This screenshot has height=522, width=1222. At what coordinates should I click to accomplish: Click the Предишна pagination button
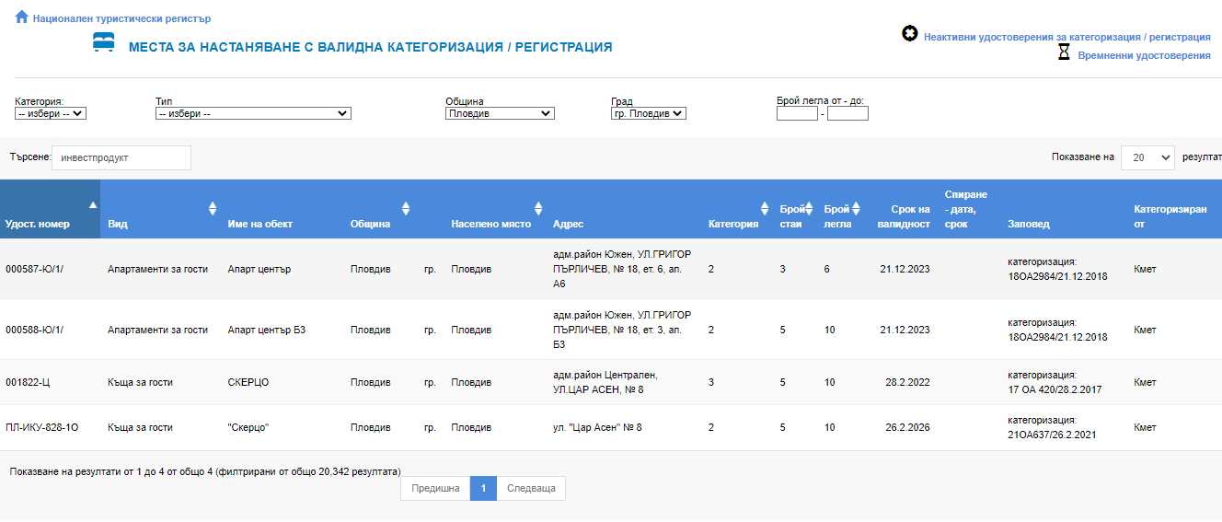pos(435,489)
